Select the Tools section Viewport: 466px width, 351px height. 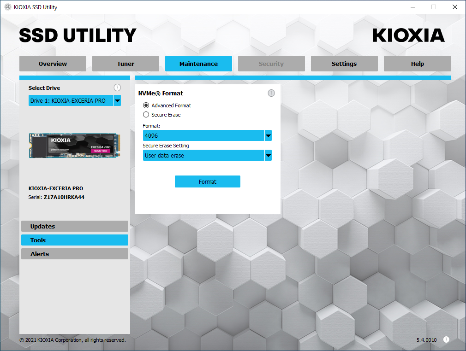tap(75, 240)
